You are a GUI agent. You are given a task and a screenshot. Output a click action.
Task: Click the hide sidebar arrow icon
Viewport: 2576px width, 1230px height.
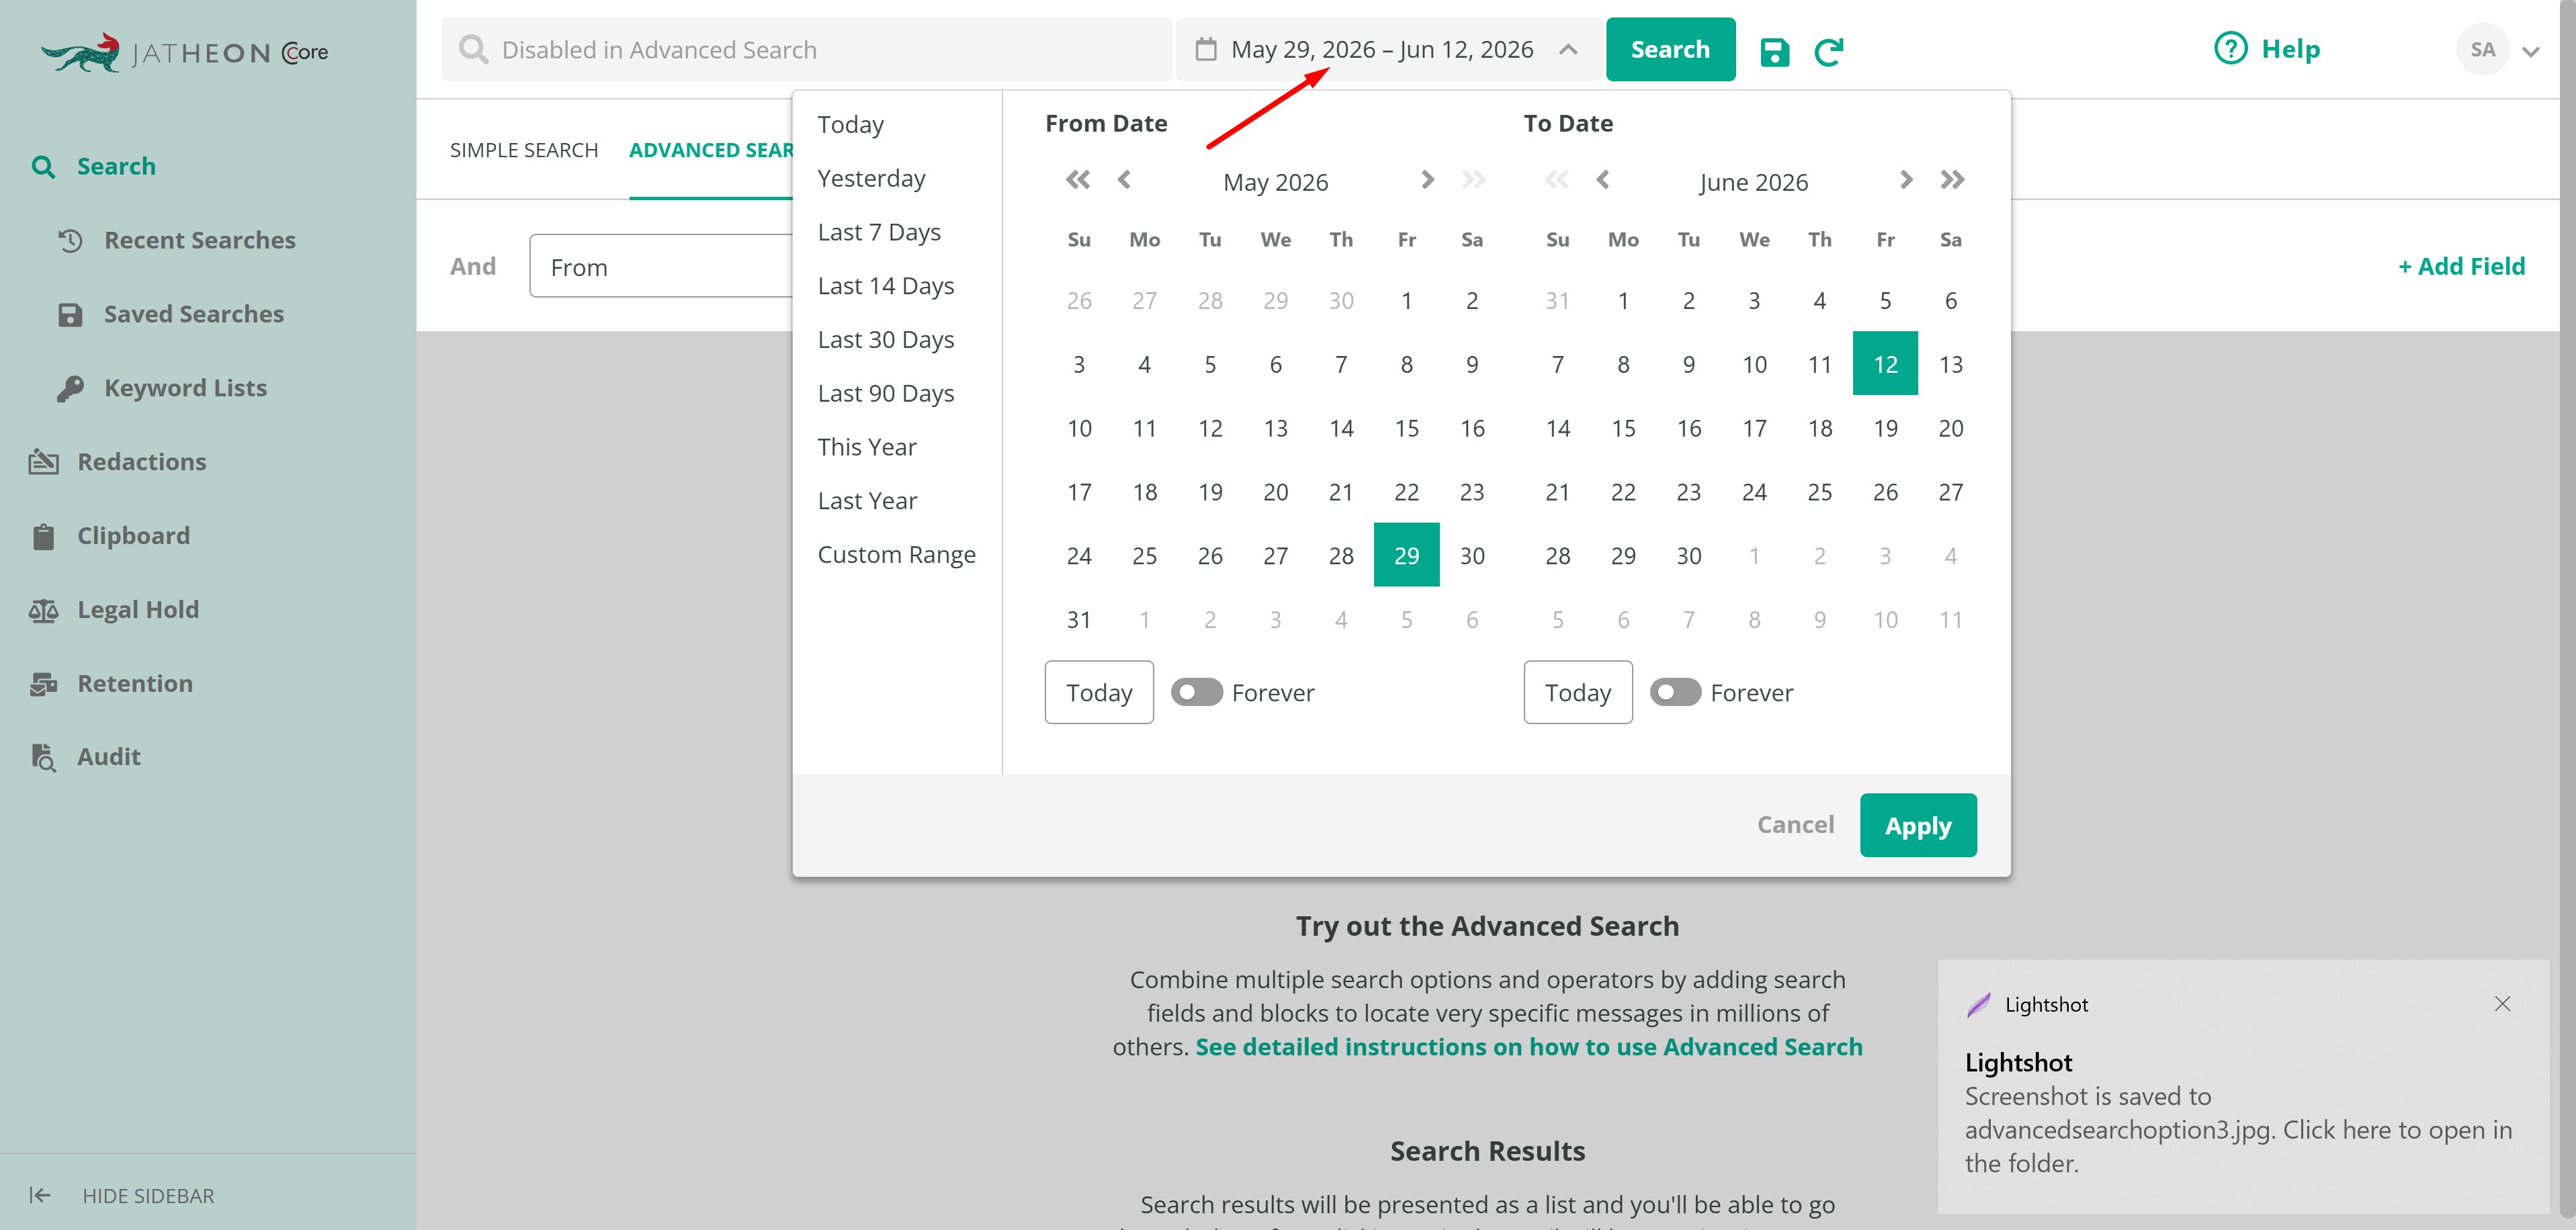40,1195
